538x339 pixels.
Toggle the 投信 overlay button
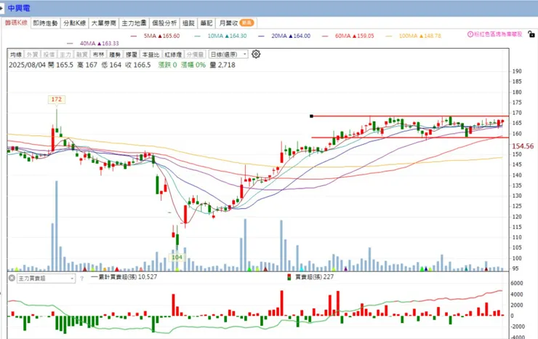click(x=49, y=55)
